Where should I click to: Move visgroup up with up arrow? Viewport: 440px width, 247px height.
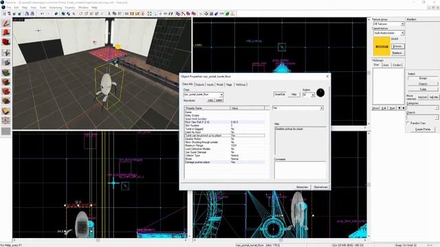coord(399,108)
